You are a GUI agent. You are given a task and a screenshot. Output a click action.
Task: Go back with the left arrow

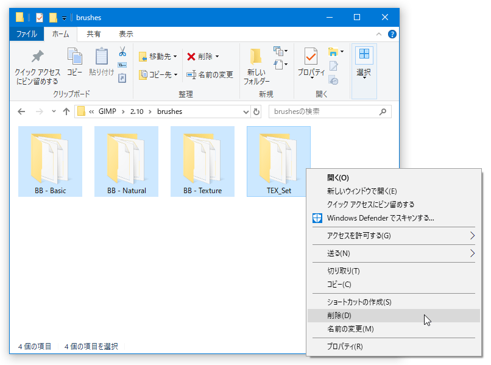(x=21, y=112)
